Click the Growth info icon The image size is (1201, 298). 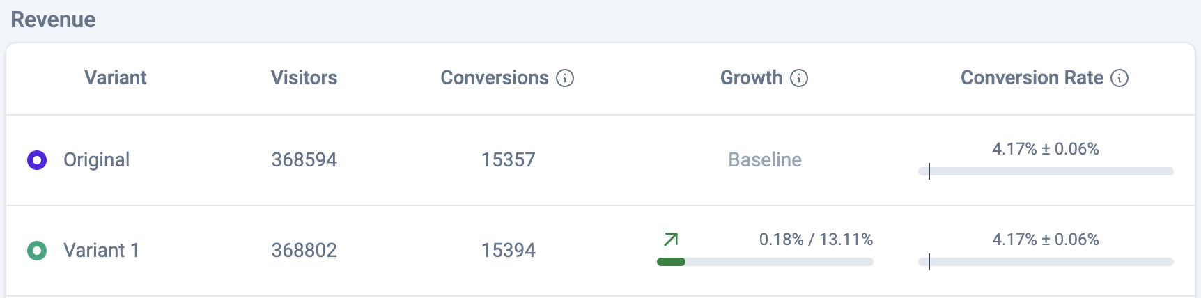(x=799, y=78)
